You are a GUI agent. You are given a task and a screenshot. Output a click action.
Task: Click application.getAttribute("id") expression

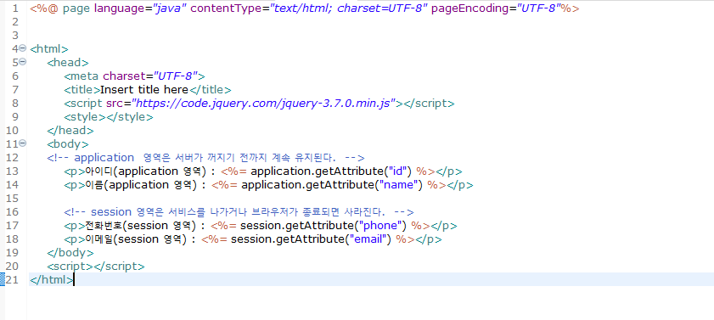point(331,171)
